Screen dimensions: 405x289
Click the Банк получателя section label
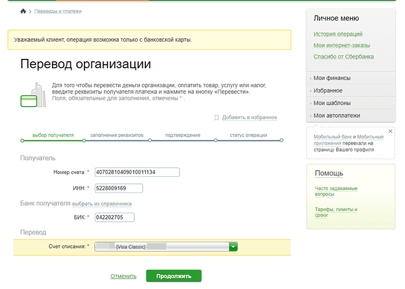coord(45,203)
